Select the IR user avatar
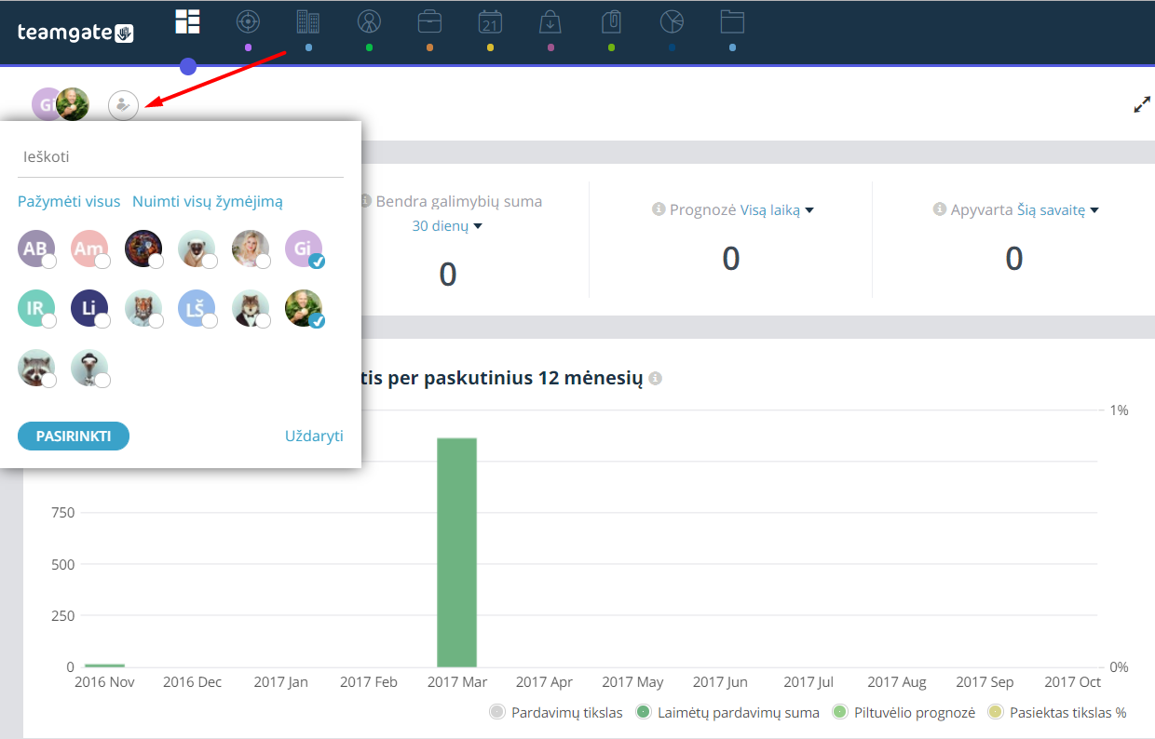 [35, 308]
